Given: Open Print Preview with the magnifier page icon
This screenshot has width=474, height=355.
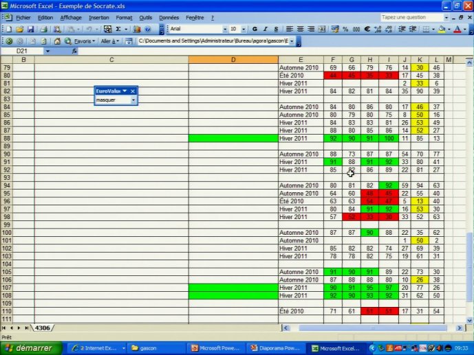Looking at the screenshot, I should click(x=57, y=30).
